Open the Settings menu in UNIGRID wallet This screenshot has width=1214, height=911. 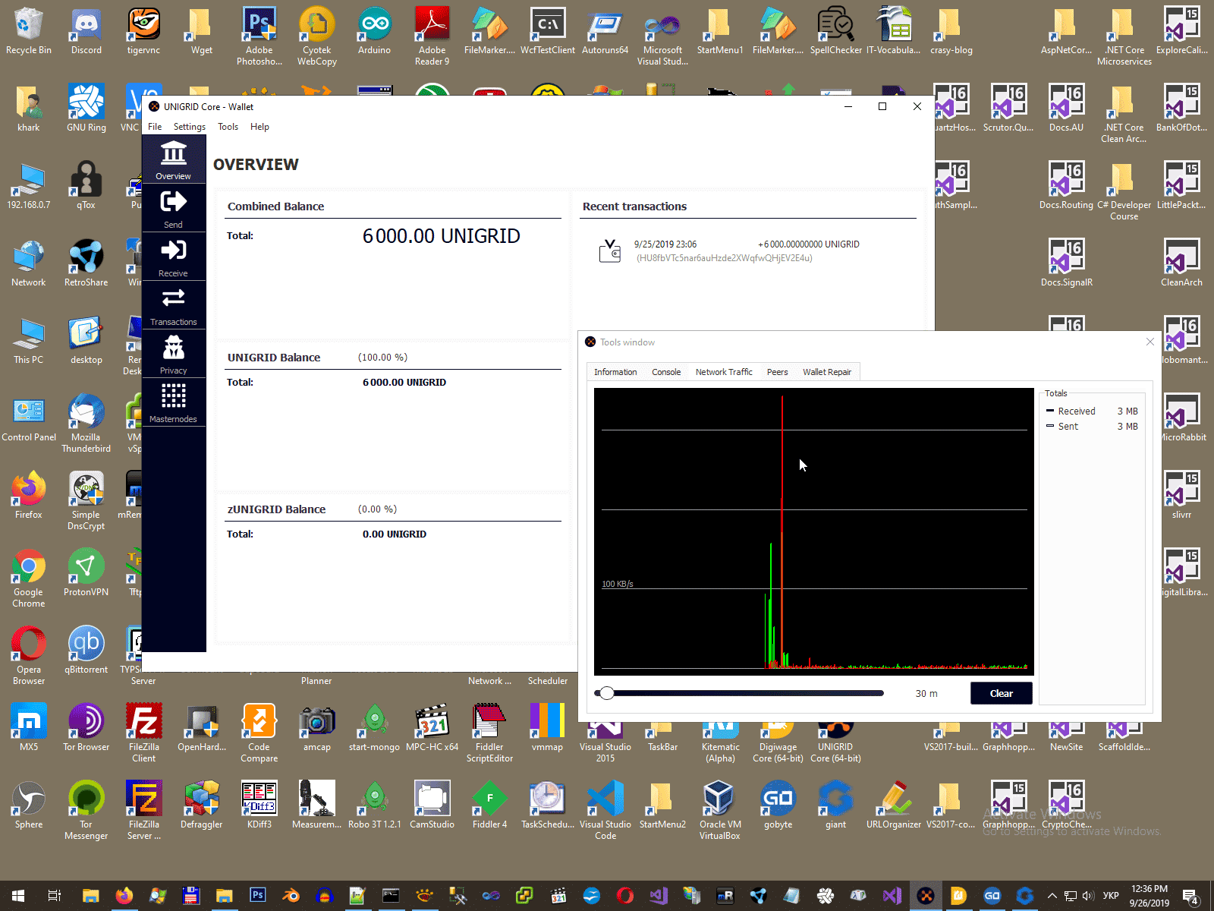pos(190,127)
